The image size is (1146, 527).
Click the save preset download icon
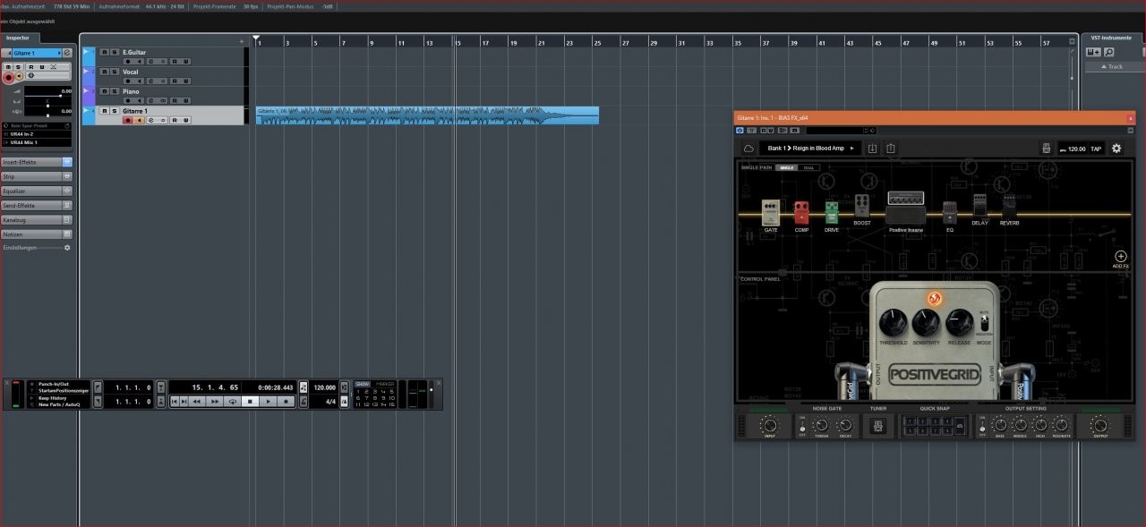point(872,149)
